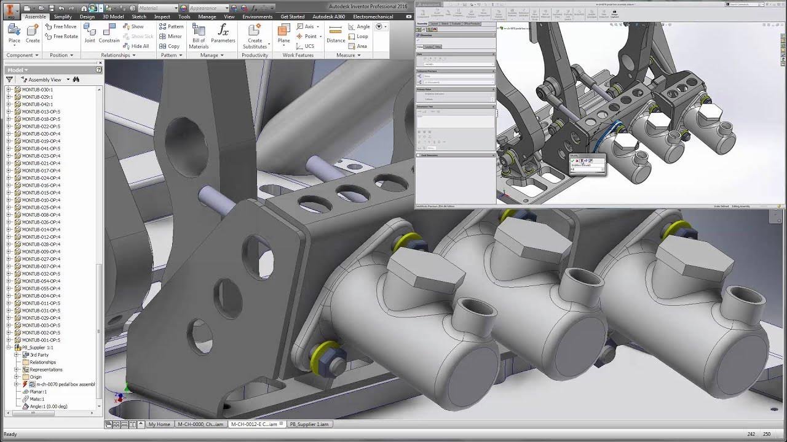Collapse the PB_Supplier 1:1 node
The image size is (787, 442).
pyautogui.click(x=9, y=347)
